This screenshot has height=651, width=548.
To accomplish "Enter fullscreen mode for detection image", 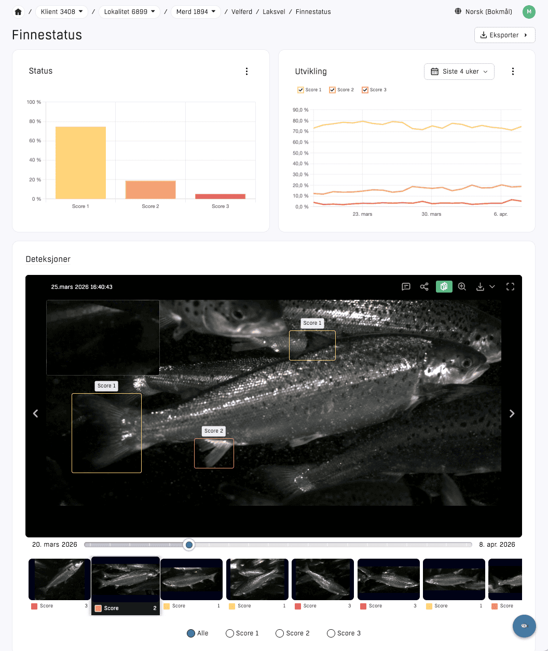I will click(510, 287).
